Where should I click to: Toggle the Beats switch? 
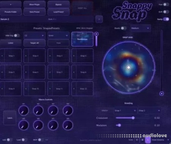coord(123,28)
